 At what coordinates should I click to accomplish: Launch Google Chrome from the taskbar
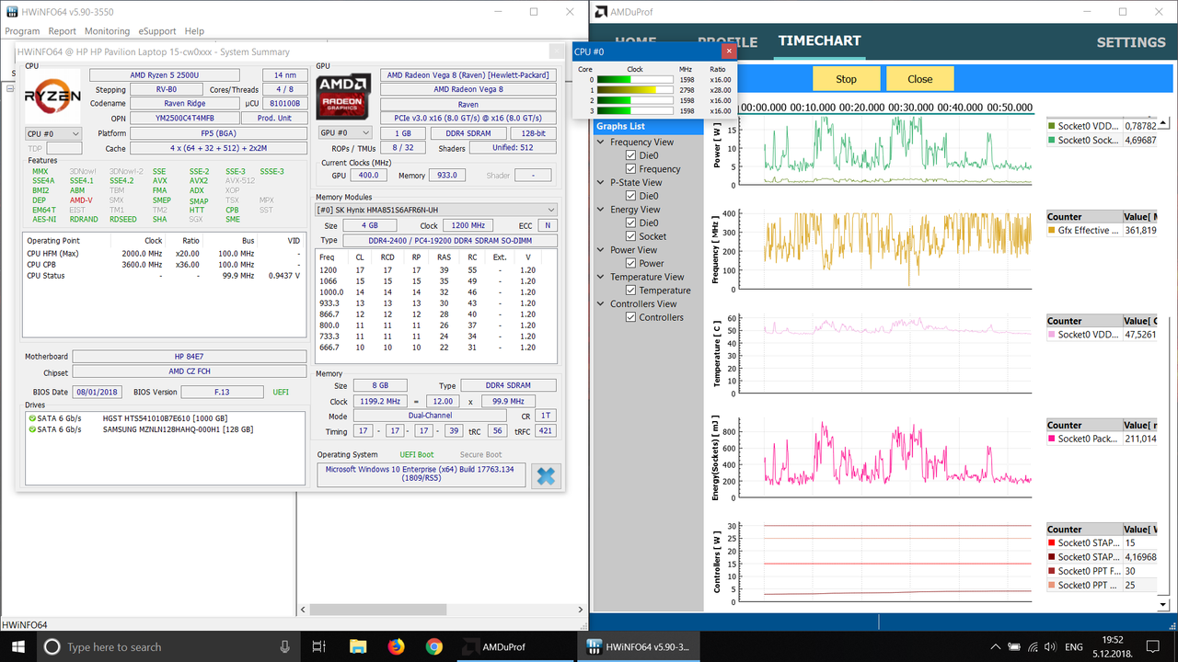click(434, 646)
